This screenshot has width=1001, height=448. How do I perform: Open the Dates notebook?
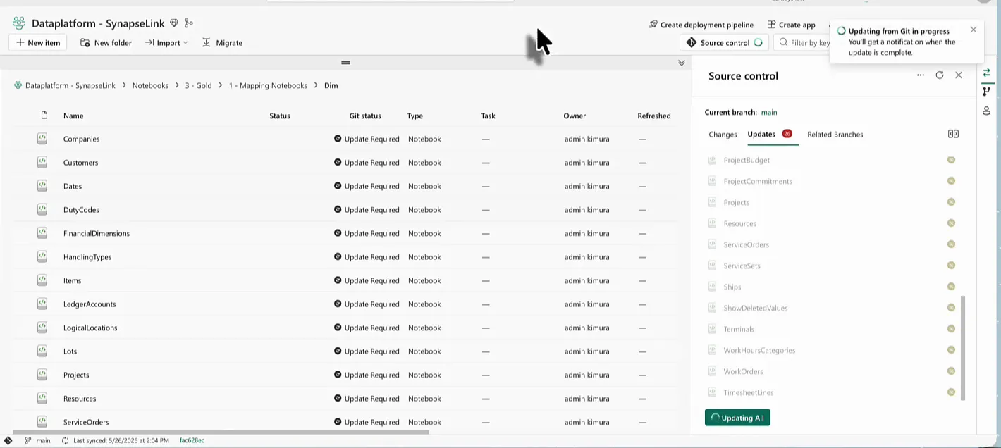tap(73, 186)
